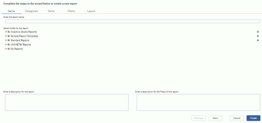Go to the Sorts tab
The height and width of the screenshot is (123, 262).
[51, 11]
